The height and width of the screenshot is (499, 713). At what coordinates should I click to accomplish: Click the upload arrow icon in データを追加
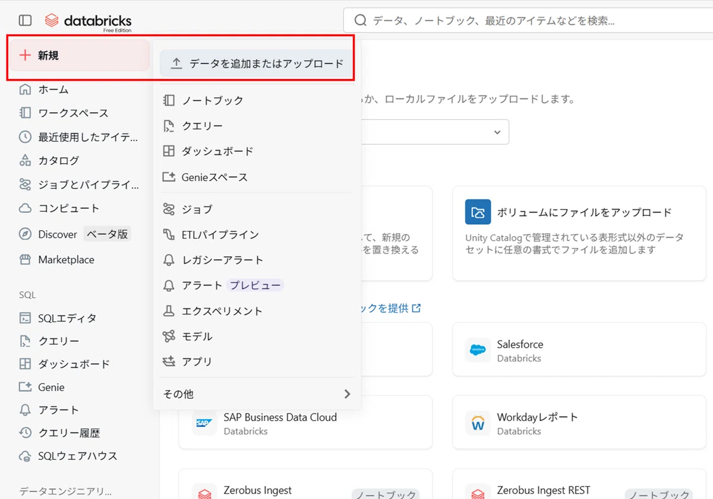tap(176, 63)
